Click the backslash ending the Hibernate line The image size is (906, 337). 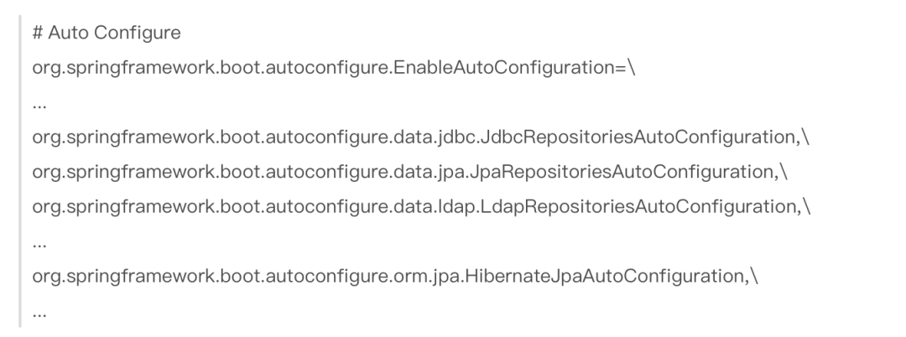point(754,276)
